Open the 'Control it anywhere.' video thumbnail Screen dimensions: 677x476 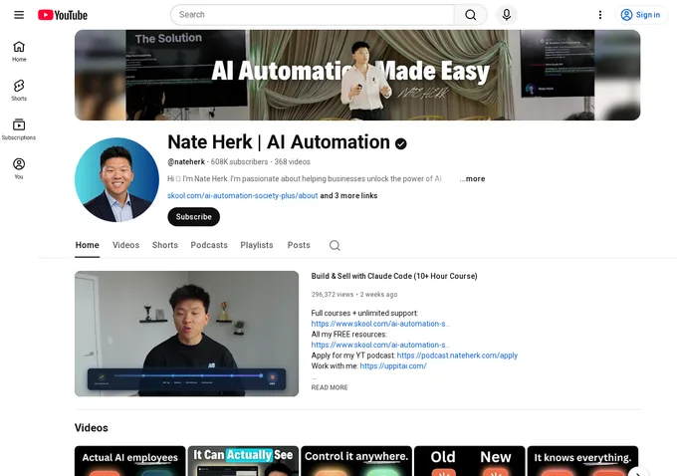(356, 461)
